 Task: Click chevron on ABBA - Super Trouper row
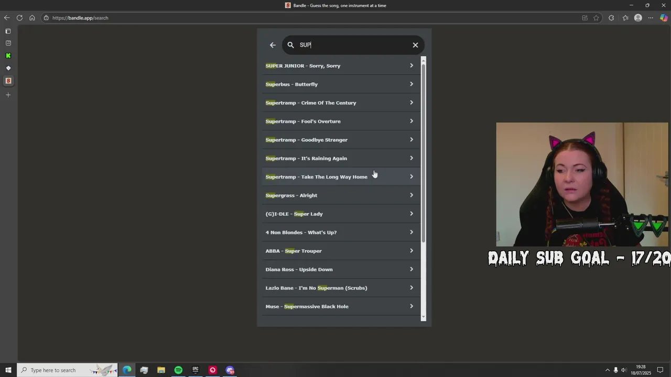click(412, 250)
